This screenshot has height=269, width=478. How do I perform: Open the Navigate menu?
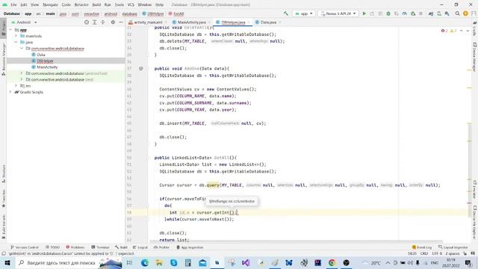50,4
